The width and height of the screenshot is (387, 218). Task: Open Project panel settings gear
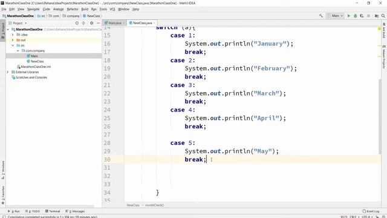click(x=91, y=23)
